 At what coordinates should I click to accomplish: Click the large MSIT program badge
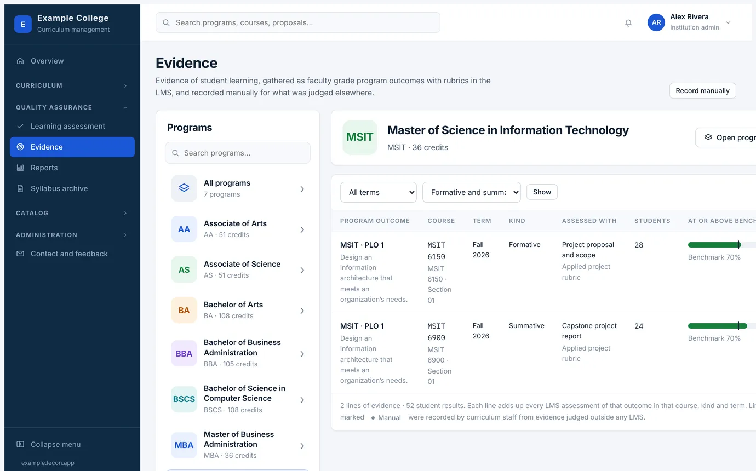(360, 137)
